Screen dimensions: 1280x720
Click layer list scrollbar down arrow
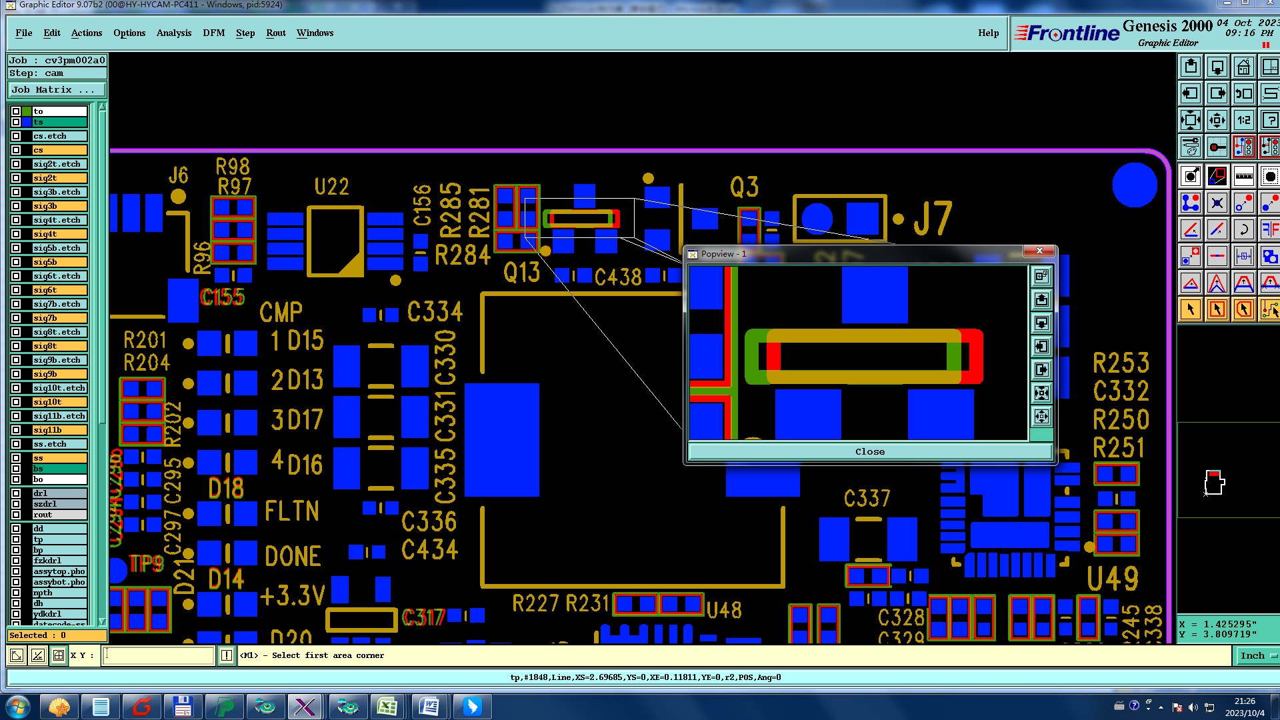102,621
